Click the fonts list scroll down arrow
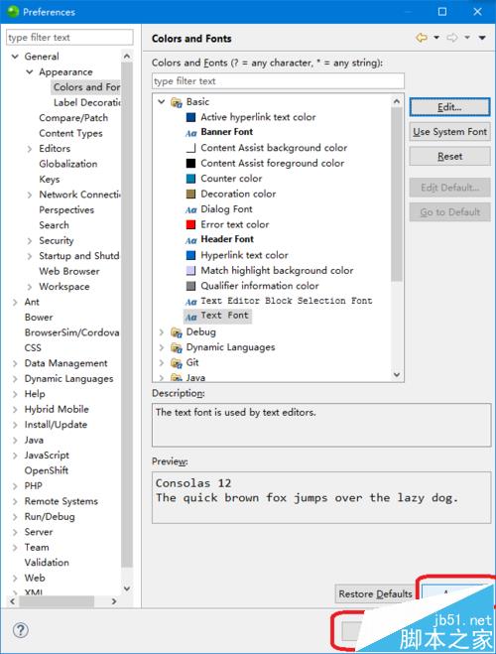The image size is (496, 654). [x=397, y=374]
